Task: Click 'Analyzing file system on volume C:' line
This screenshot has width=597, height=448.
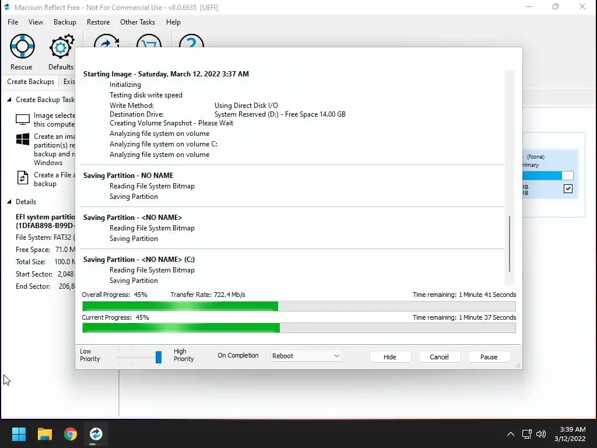Action: point(163,144)
